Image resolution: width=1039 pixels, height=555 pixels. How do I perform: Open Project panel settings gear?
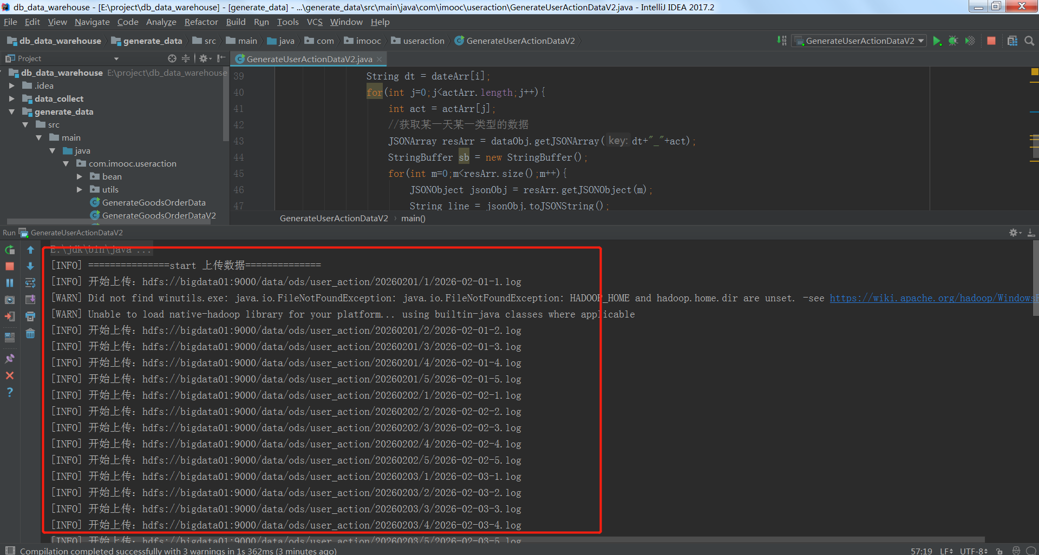205,58
